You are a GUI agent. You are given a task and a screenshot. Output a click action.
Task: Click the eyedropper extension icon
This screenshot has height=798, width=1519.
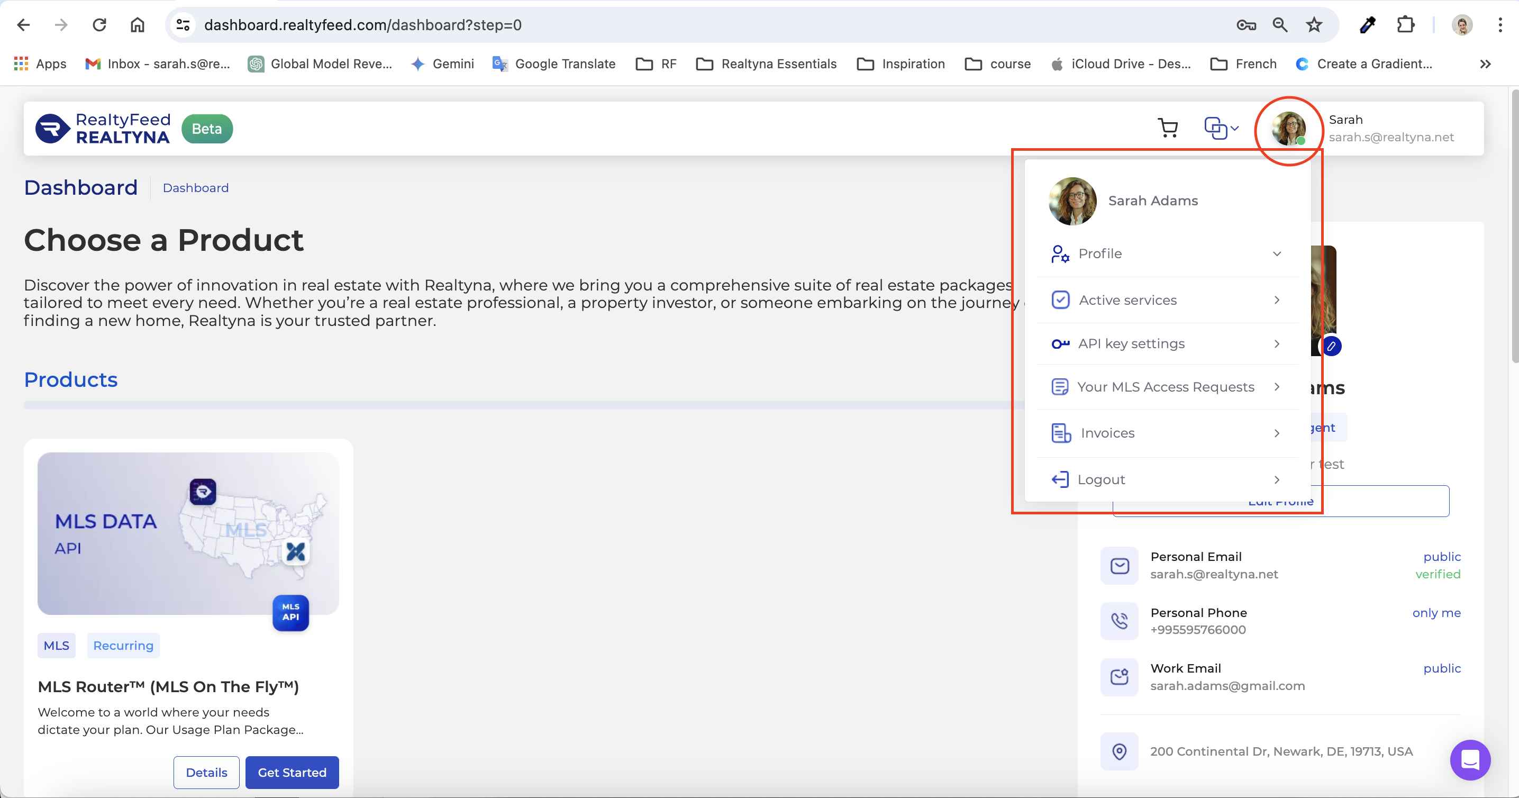pos(1368,25)
